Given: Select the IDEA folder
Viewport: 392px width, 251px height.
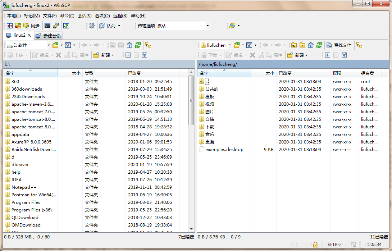Looking at the screenshot, I should tap(14, 180).
